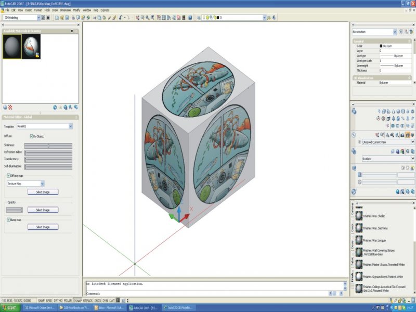Click the Extrude tool icon in dashboard
The height and width of the screenshot is (312, 416).
388,119
